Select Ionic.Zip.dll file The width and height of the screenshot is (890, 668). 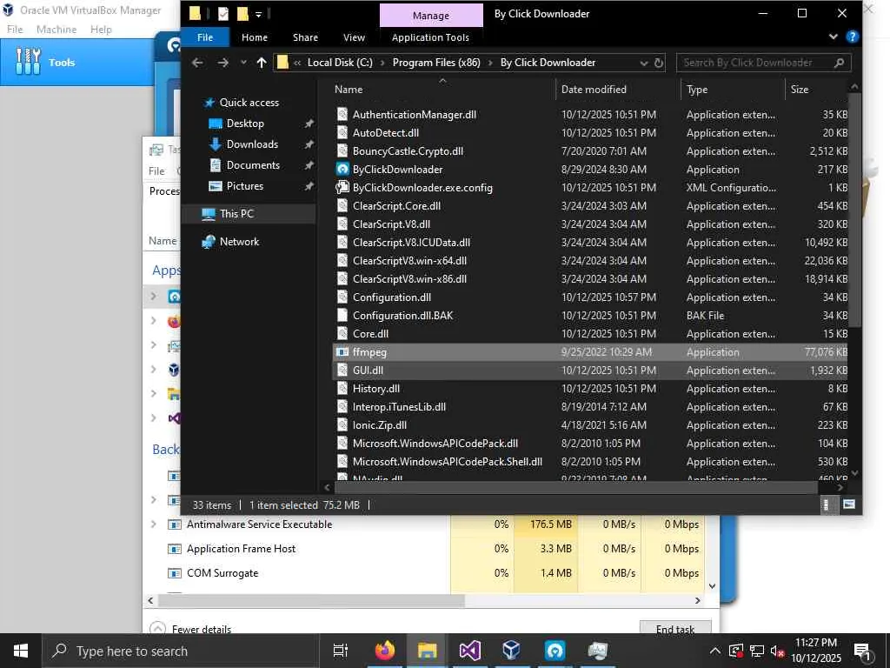[x=379, y=424]
